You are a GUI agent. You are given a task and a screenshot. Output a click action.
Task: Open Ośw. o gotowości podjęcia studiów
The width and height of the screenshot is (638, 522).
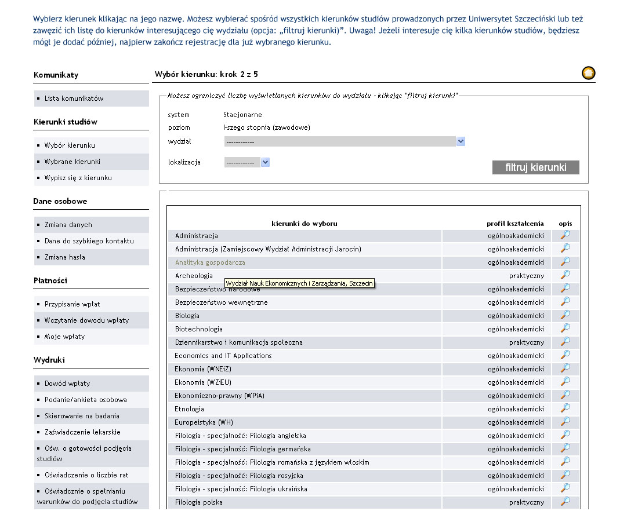click(x=84, y=454)
